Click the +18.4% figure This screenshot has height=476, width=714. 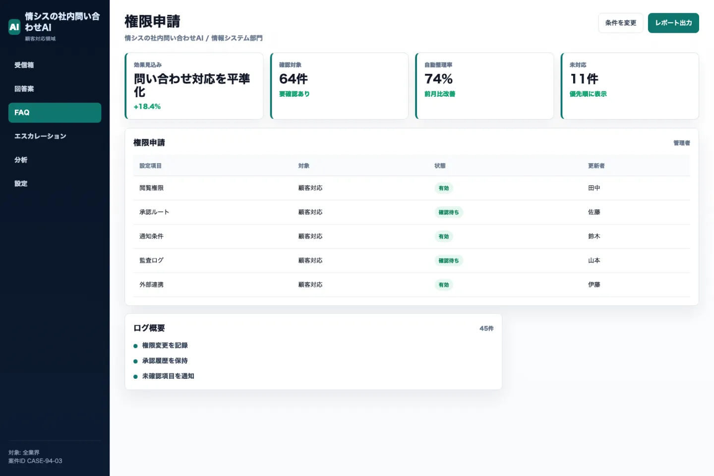[147, 107]
